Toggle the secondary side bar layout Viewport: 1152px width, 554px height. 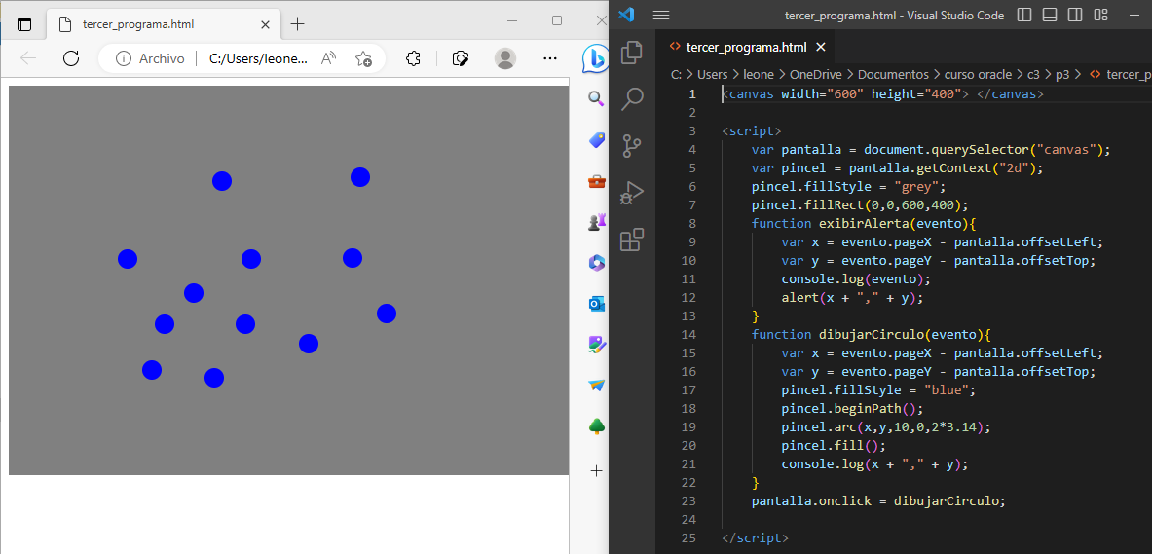(x=1074, y=15)
